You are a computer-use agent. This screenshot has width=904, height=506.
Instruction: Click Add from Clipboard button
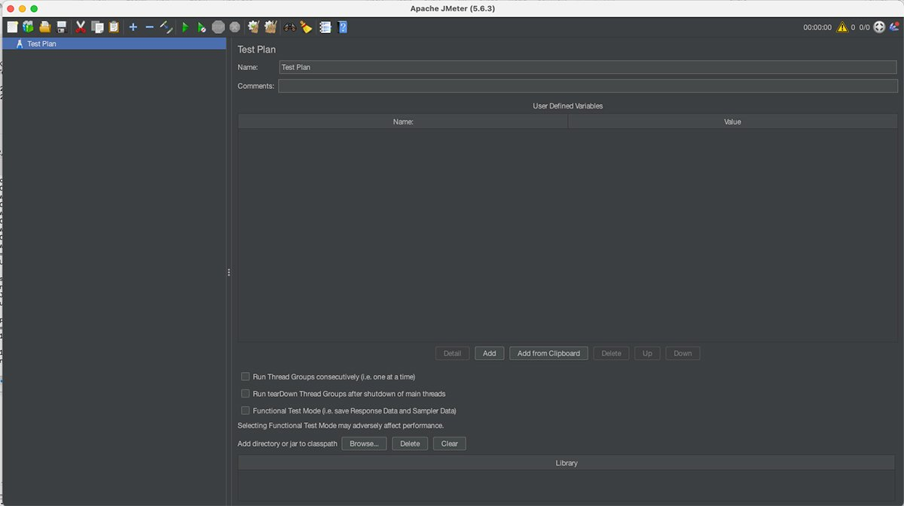point(548,353)
